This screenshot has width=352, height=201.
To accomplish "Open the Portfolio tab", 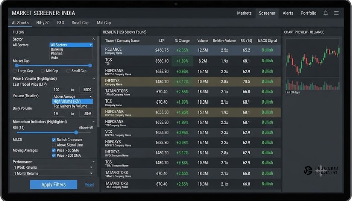I will pos(308,13).
